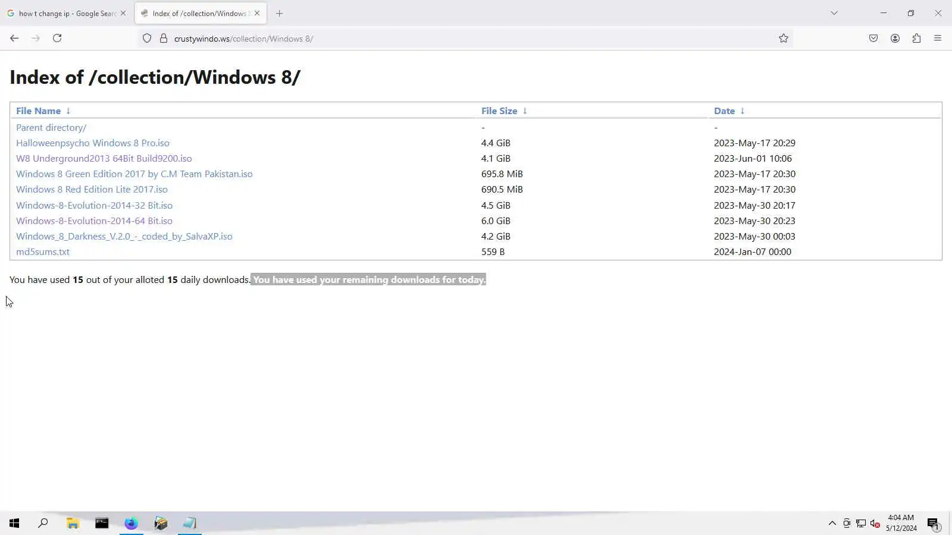952x535 pixels.
Task: Open the Parent directory link
Action: tap(51, 127)
